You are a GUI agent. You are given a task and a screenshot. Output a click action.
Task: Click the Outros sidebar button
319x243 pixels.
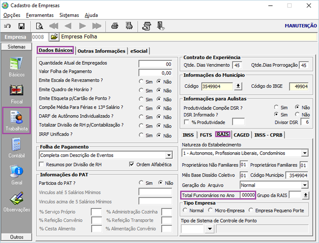click(16, 237)
